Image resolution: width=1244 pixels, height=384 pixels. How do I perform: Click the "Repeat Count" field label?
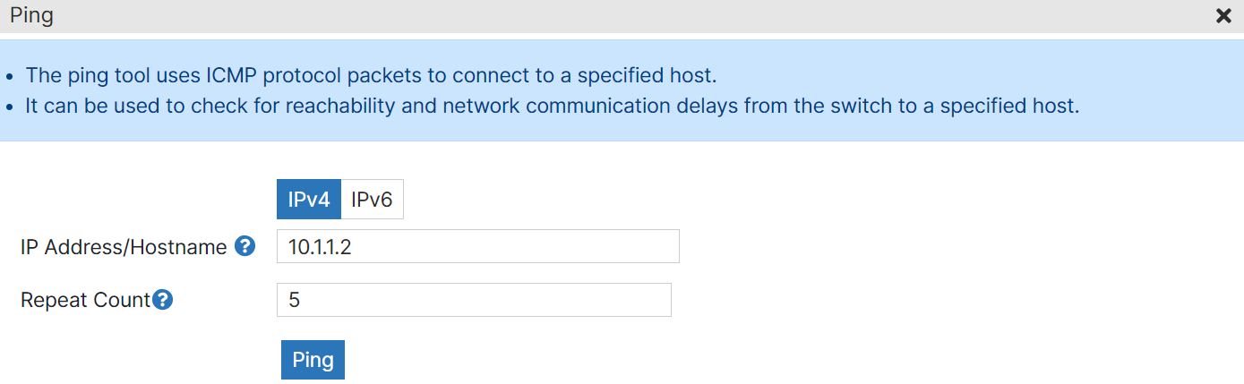point(86,301)
